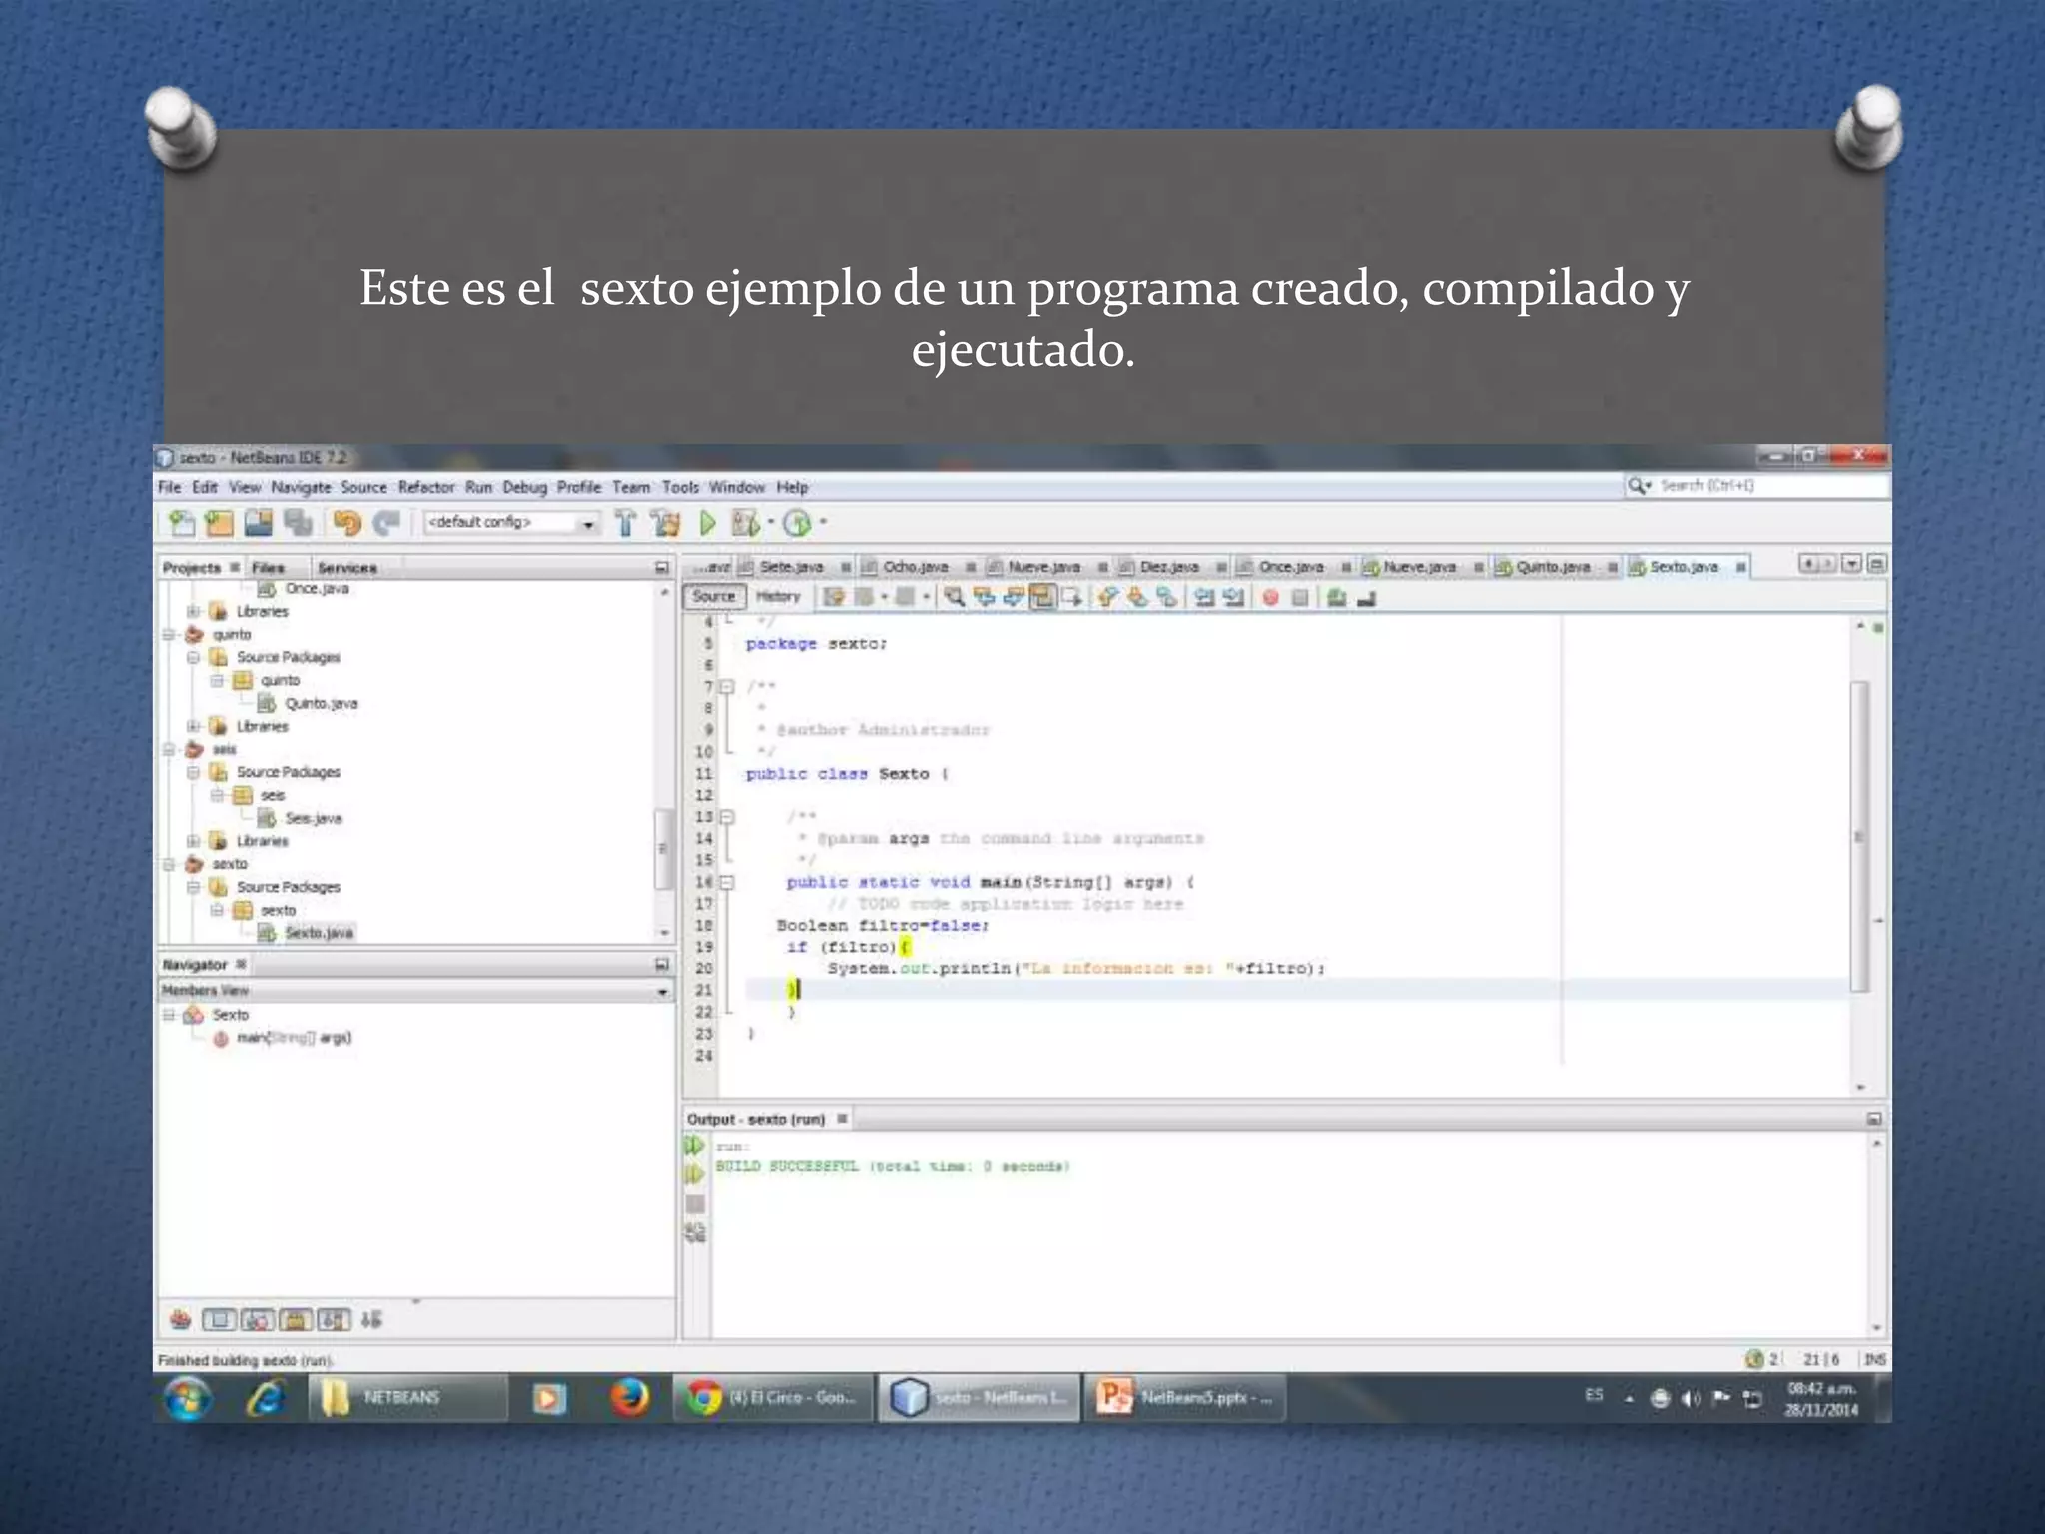Open the File menu
This screenshot has width=2045, height=1534.
pos(169,487)
